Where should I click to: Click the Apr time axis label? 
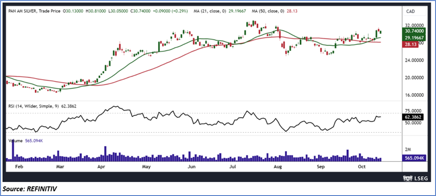point(102,167)
